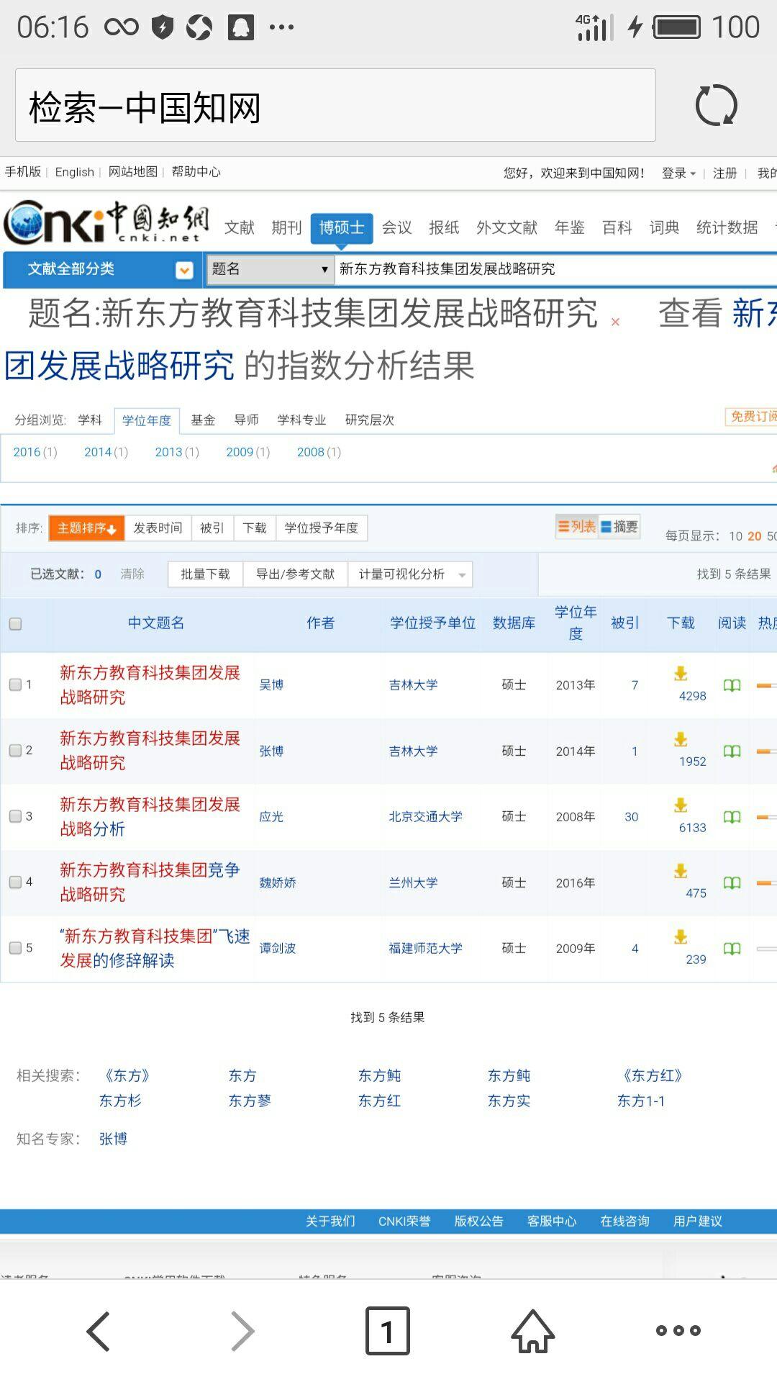Viewport: 777px width, 1382px height.
Task: Read 吴博's thesis online book icon
Action: 732,685
